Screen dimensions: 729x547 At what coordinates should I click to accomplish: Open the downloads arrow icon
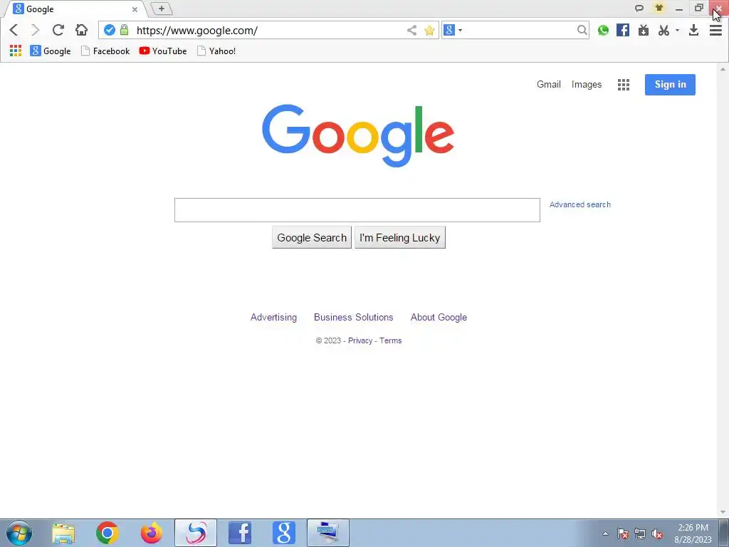[x=693, y=30]
